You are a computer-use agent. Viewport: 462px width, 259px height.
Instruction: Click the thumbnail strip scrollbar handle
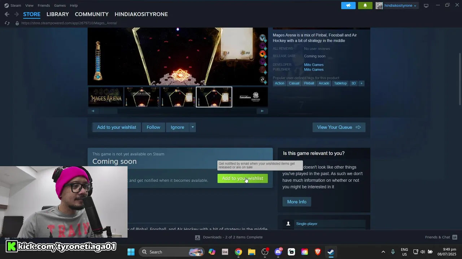(108, 111)
